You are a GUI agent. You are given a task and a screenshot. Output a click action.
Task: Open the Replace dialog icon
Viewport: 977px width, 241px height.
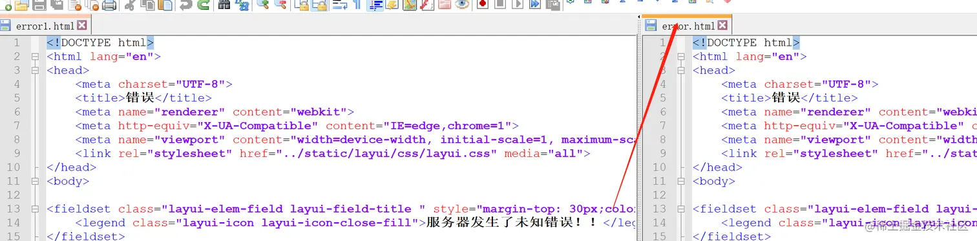click(x=242, y=5)
